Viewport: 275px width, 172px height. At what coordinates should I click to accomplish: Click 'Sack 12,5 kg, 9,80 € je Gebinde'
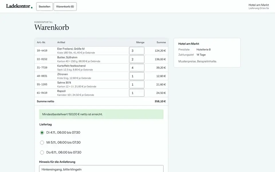[x=75, y=70]
